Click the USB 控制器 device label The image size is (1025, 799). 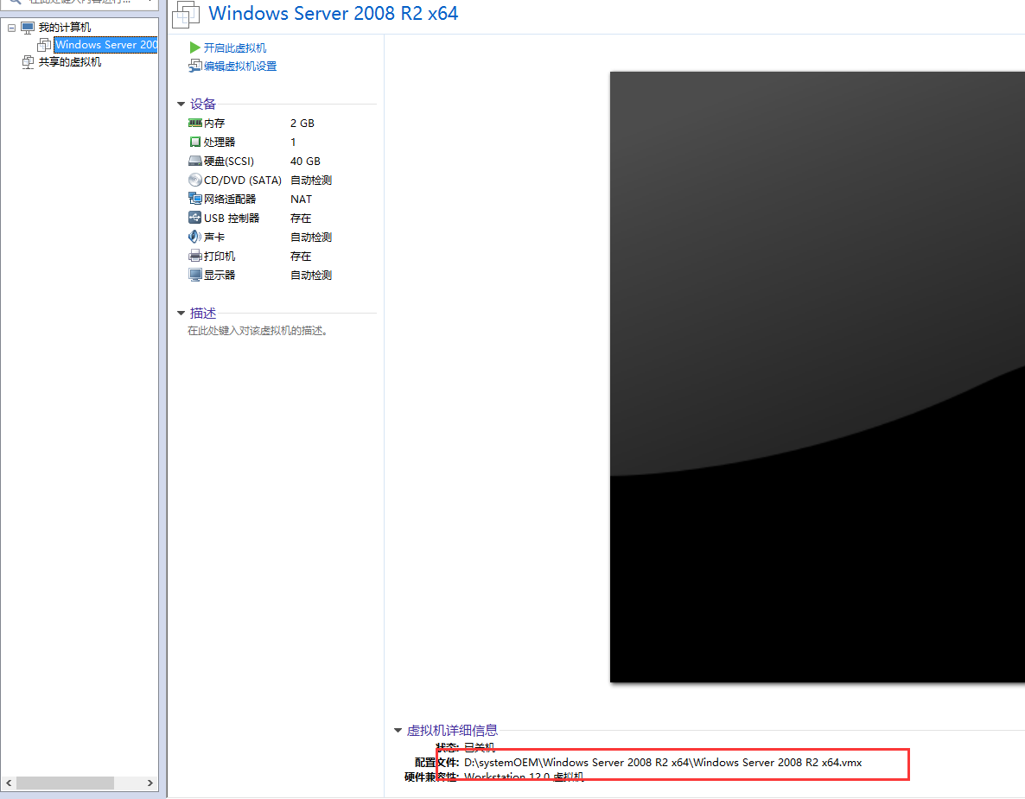(x=232, y=218)
